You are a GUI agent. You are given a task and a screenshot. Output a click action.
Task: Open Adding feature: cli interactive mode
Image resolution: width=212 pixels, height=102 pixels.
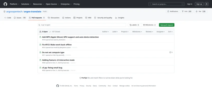[58, 60]
